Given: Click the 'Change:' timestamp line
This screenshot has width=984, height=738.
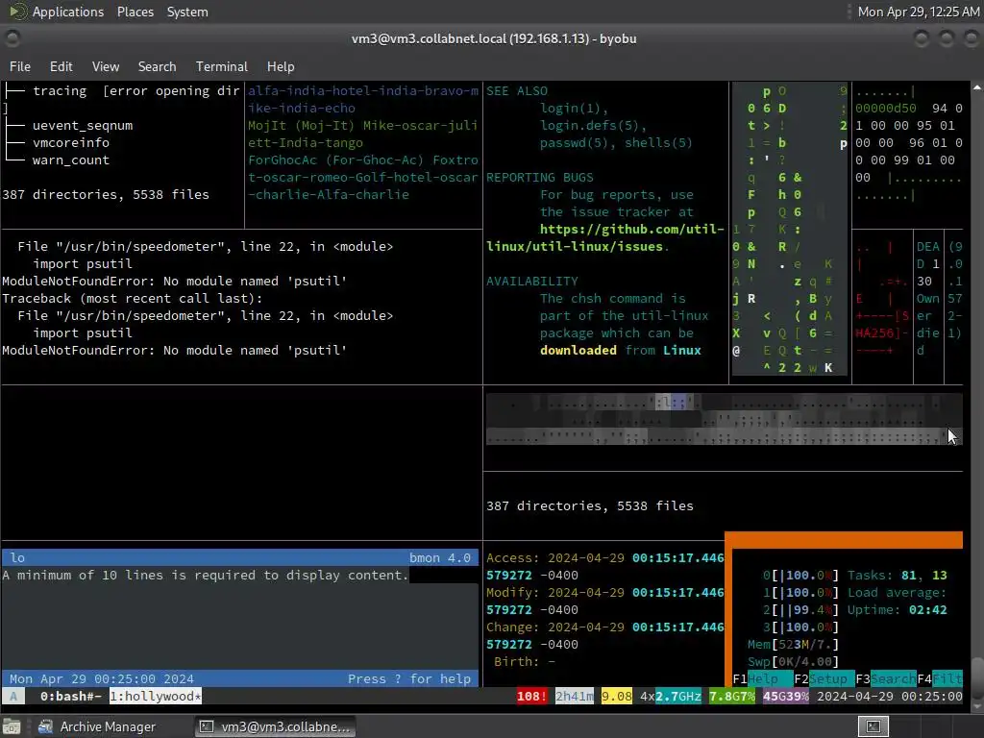Looking at the screenshot, I should [x=605, y=627].
